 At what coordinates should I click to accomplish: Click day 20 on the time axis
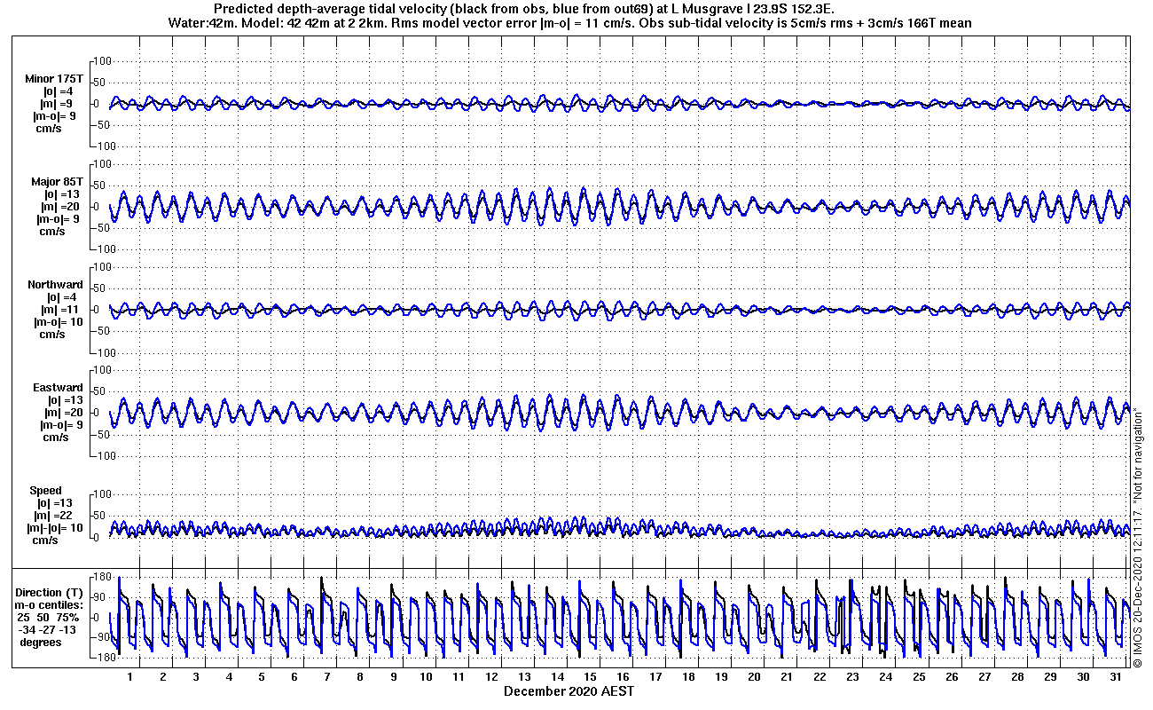click(x=754, y=677)
